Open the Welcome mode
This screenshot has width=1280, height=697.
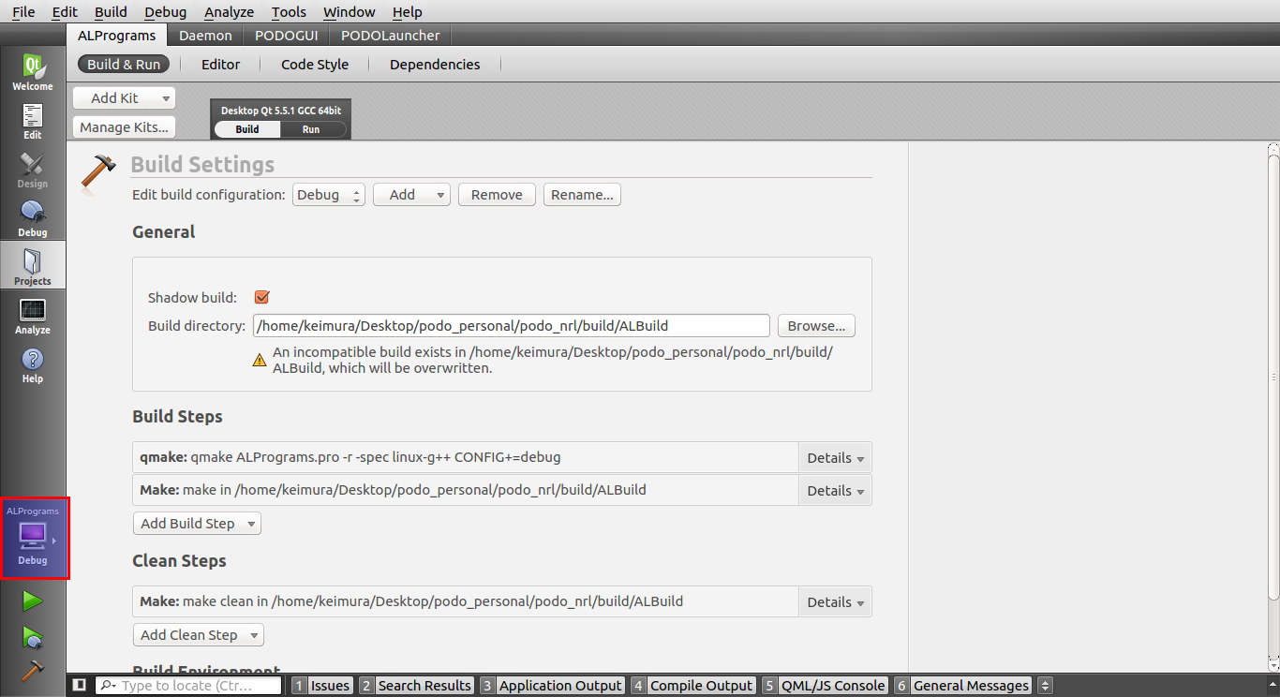33,72
